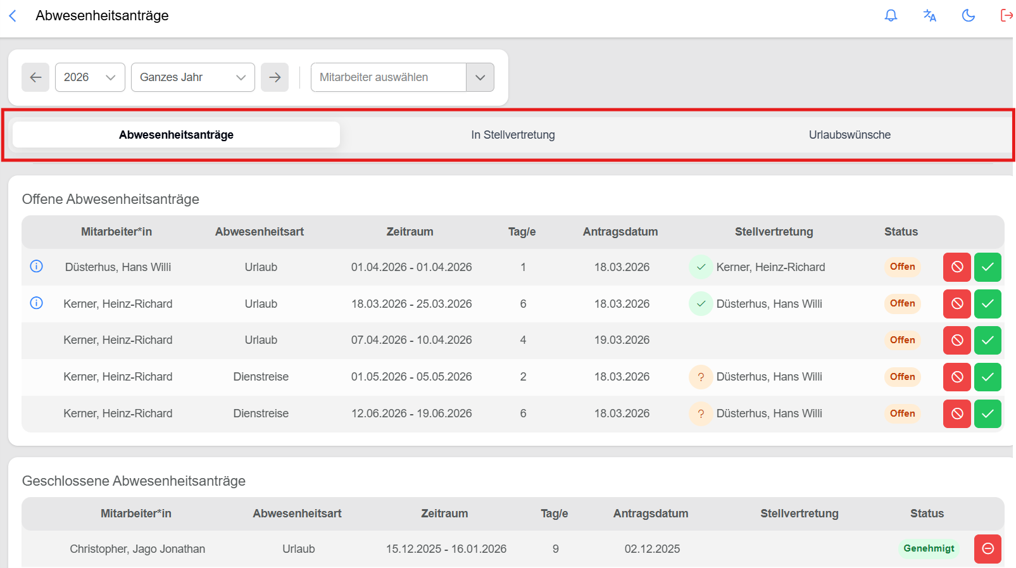1016x568 pixels.
Task: Toggle dark mode moon icon
Action: 968,16
